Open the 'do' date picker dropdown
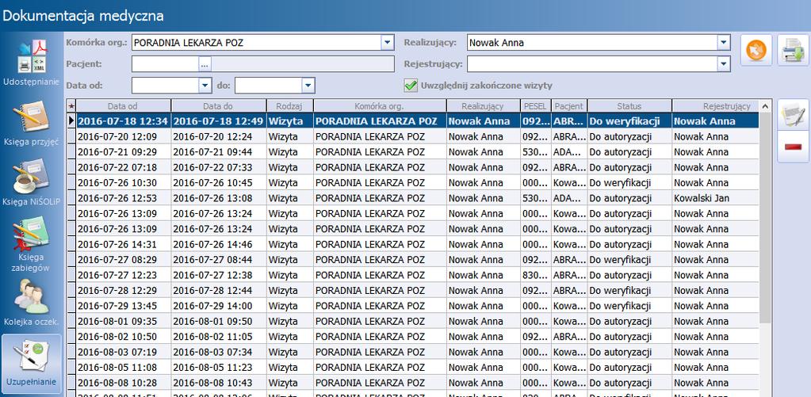 pyautogui.click(x=308, y=86)
